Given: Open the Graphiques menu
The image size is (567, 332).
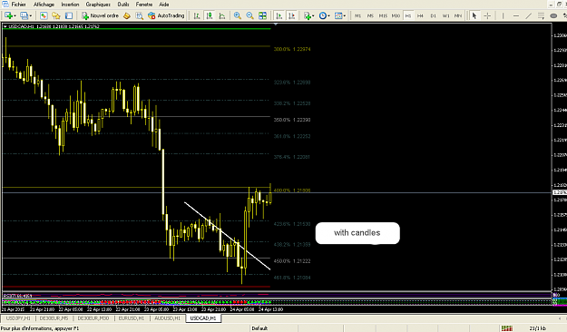Looking at the screenshot, I should click(98, 5).
